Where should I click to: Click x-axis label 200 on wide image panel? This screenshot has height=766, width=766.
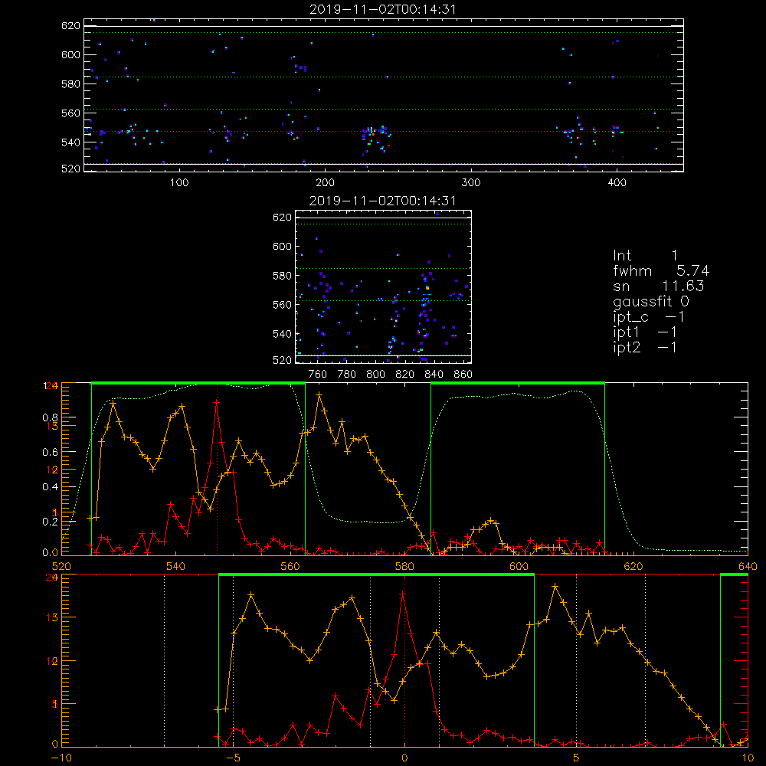(325, 182)
